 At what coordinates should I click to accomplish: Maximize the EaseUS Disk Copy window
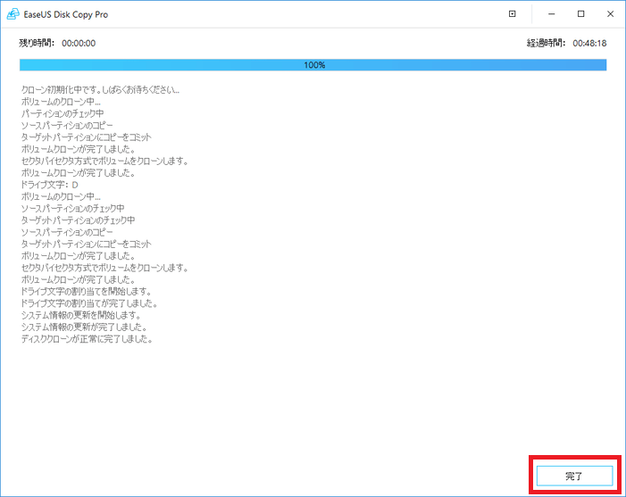(x=580, y=14)
